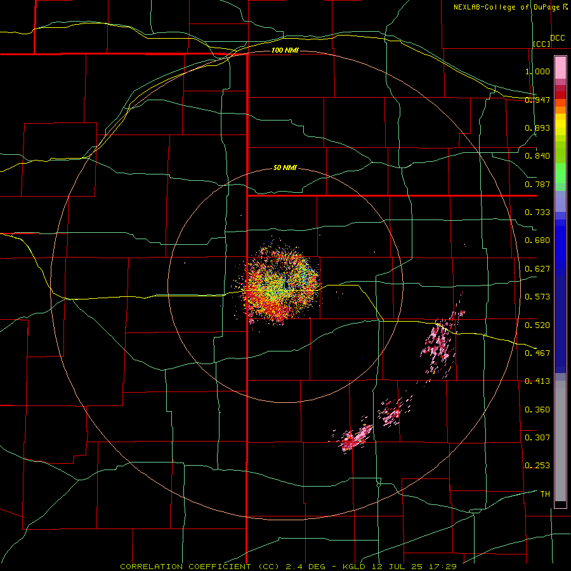Select the 0.413 legend value
This screenshot has width=571, height=571.
[x=537, y=381]
